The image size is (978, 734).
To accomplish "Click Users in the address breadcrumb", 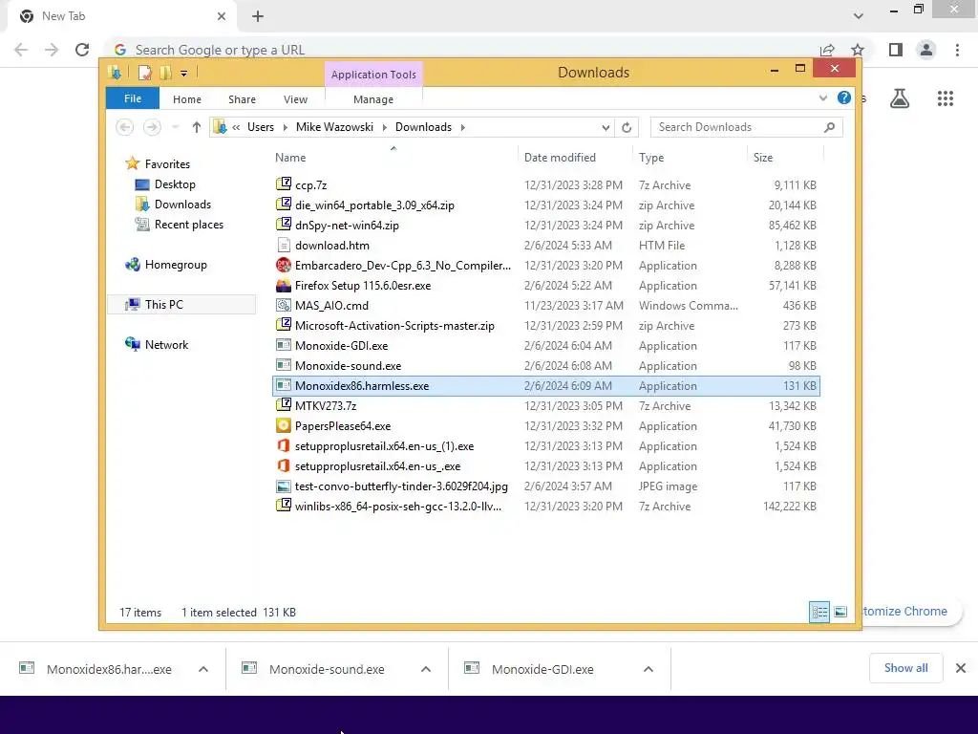I will [x=261, y=127].
